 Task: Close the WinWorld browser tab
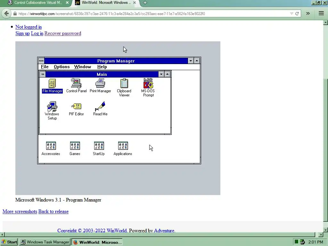pyautogui.click(x=135, y=3)
